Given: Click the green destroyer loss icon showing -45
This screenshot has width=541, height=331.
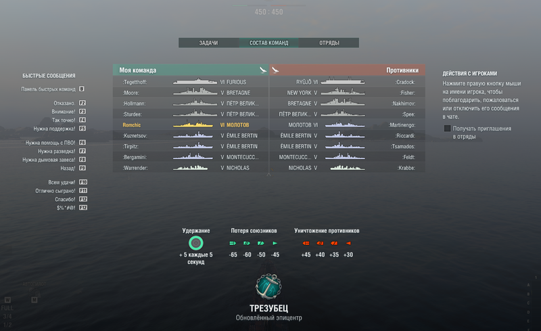Looking at the screenshot, I should [x=275, y=243].
